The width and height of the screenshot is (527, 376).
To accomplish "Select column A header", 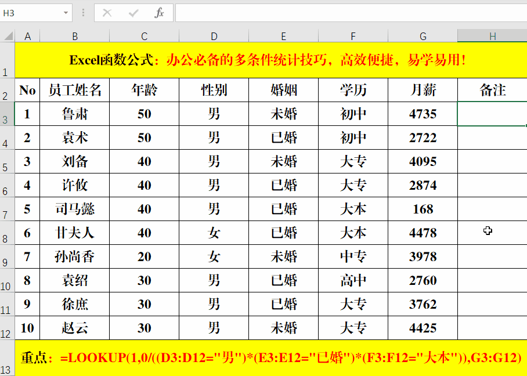I will pyautogui.click(x=27, y=36).
